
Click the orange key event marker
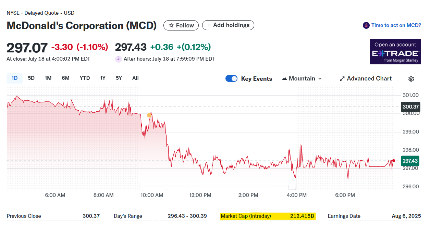pos(149,115)
